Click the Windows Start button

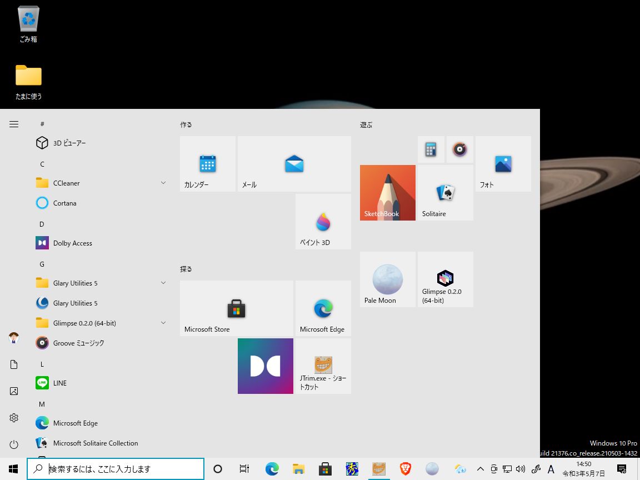tap(13, 469)
